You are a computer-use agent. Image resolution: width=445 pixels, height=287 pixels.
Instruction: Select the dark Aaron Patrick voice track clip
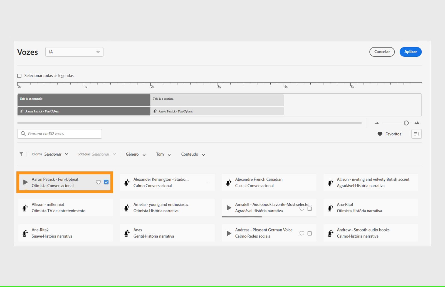point(84,111)
